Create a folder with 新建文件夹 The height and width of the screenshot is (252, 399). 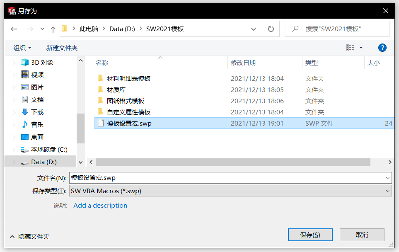pos(62,48)
